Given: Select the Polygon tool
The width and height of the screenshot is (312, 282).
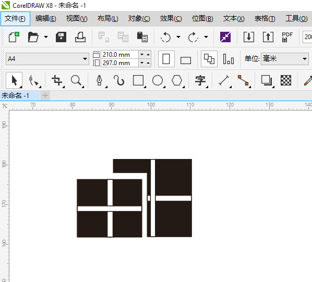Looking at the screenshot, I should [177, 80].
